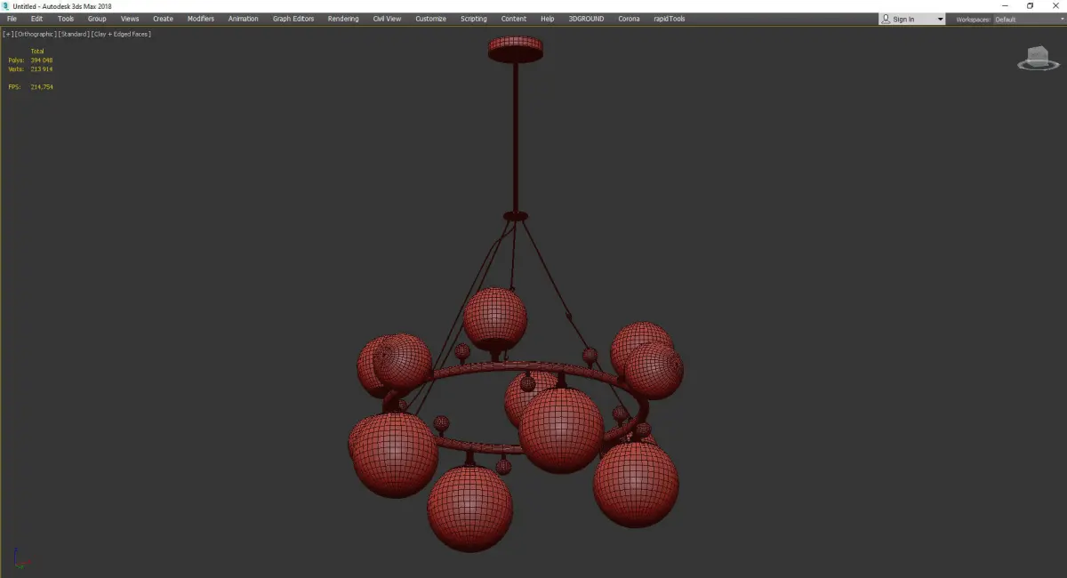Open the File menu

tap(12, 19)
